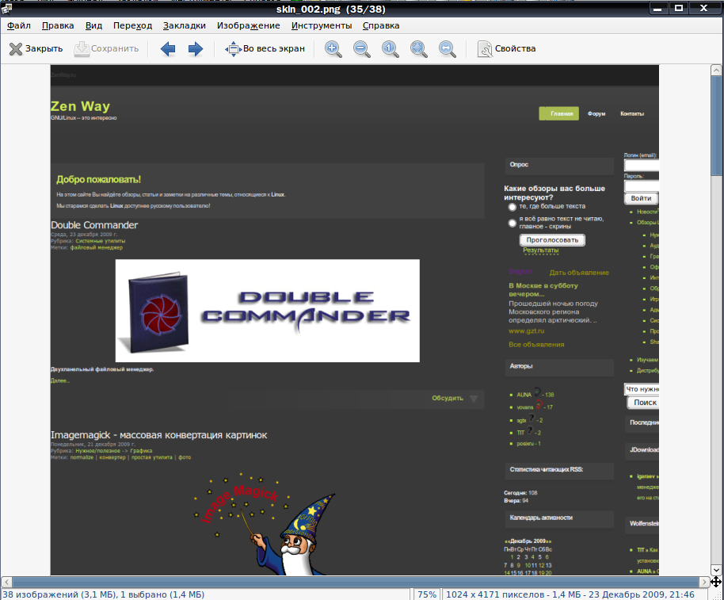
Task: Click the vertical scrollbar down arrow
Action: click(x=716, y=570)
